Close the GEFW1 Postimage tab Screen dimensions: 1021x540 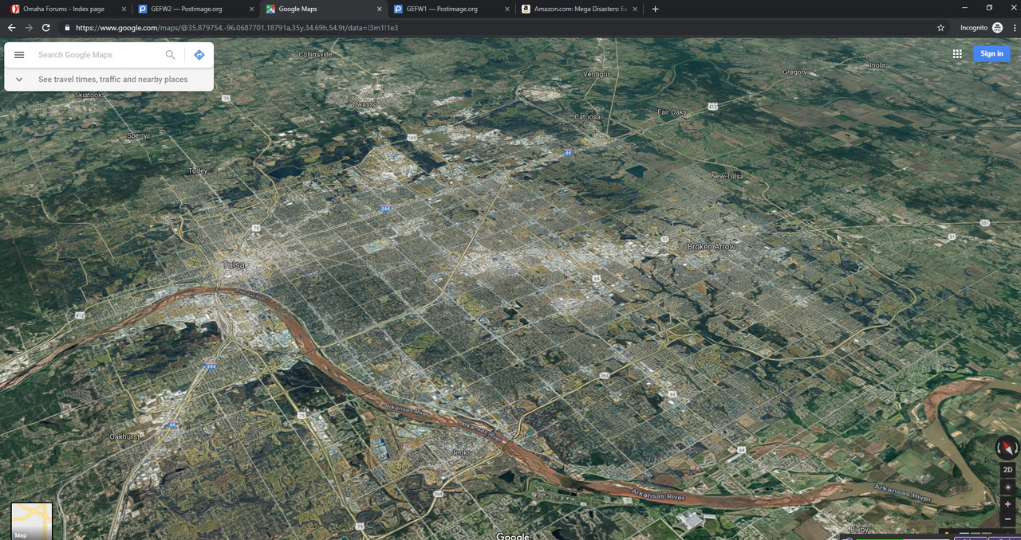coord(507,9)
